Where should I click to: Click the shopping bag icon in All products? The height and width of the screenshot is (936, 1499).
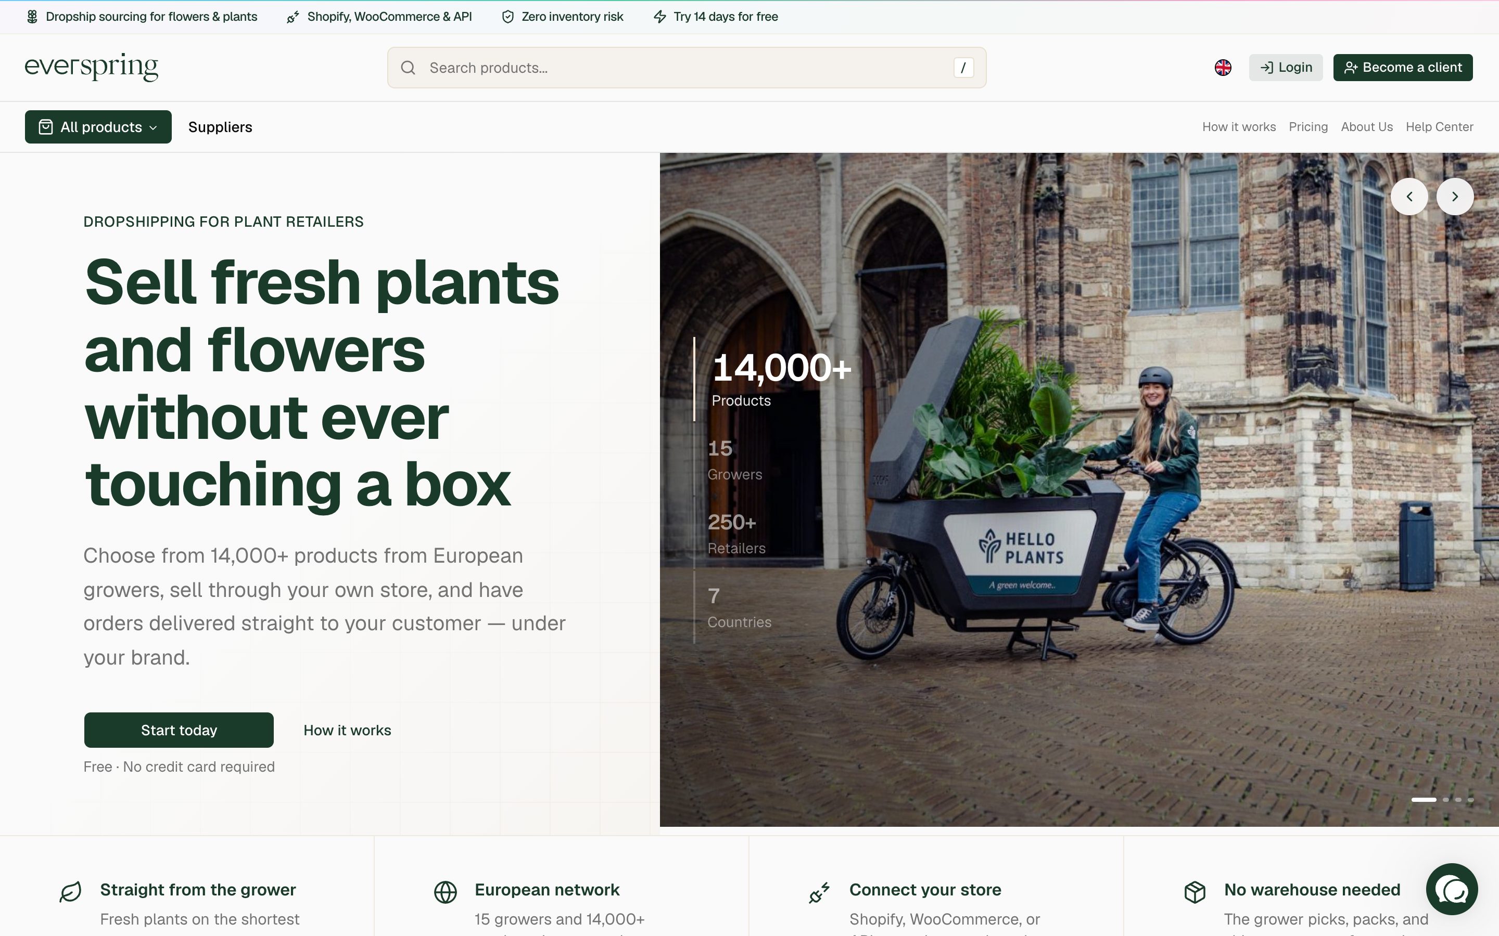[x=46, y=127]
